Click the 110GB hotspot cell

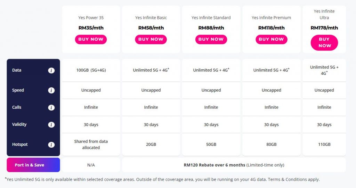click(x=324, y=144)
